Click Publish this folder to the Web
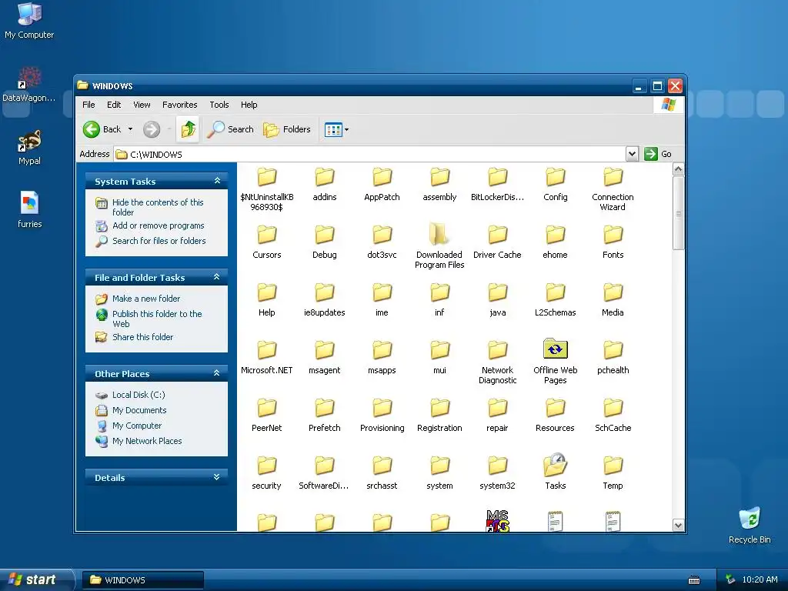 (157, 319)
